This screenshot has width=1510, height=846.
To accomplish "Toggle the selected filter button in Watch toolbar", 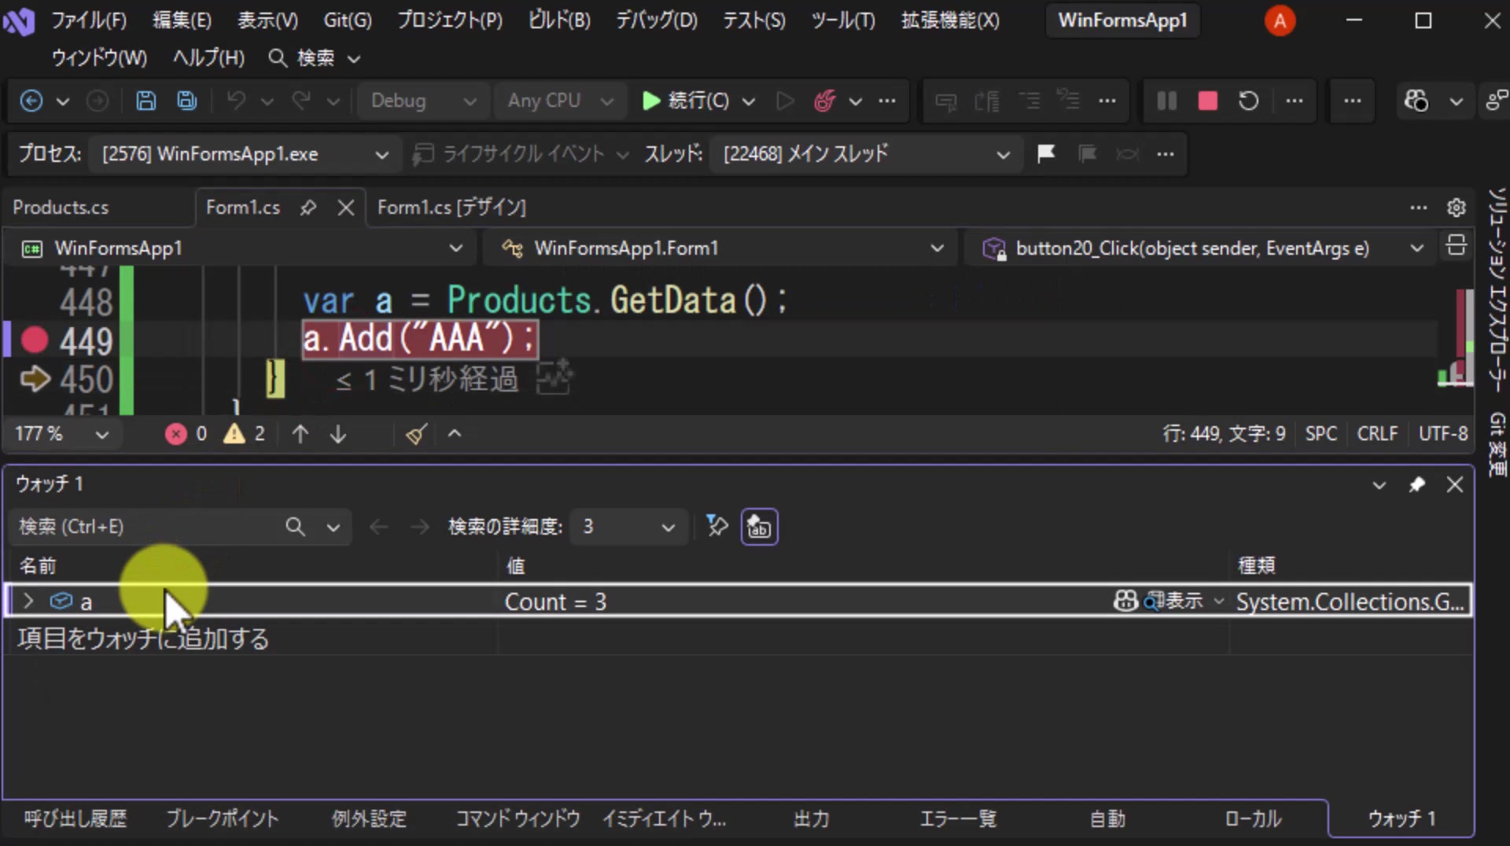I will (759, 527).
